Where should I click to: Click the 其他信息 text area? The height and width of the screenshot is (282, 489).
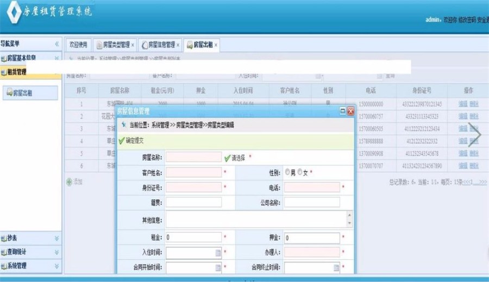(256, 220)
